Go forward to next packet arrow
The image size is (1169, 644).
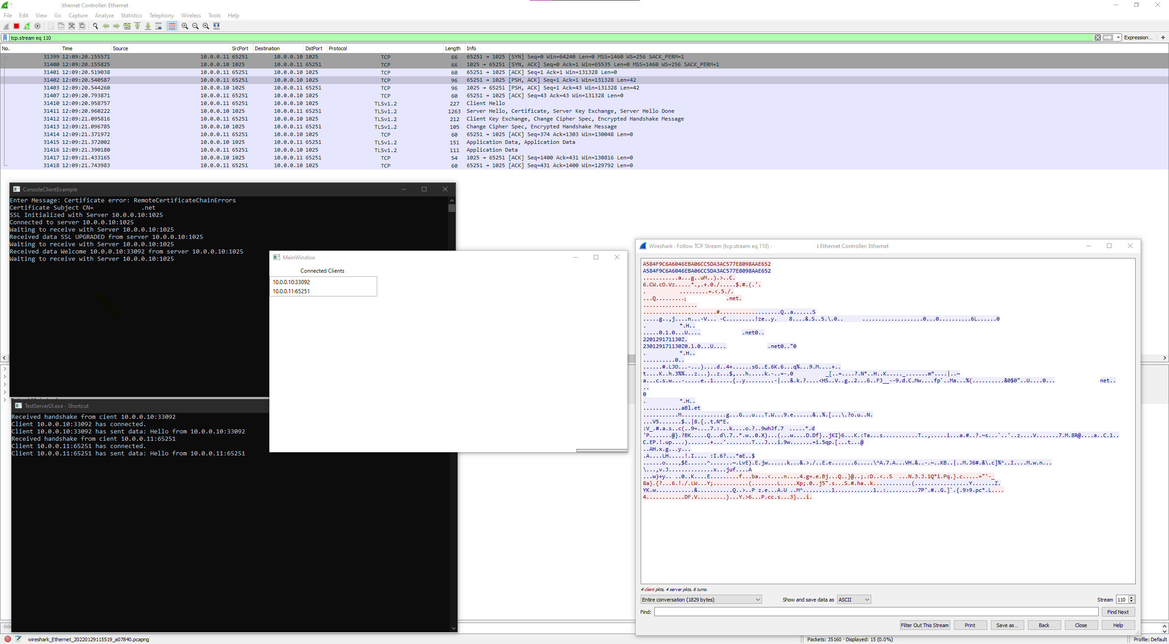[x=116, y=26]
